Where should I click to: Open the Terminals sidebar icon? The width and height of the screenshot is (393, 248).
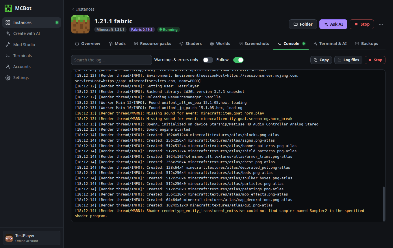(8, 56)
